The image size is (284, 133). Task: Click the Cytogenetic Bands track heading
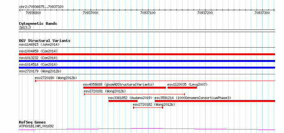pyautogui.click(x=38, y=23)
